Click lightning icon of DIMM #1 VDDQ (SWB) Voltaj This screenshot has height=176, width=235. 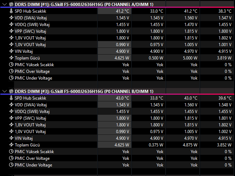tap(11, 24)
